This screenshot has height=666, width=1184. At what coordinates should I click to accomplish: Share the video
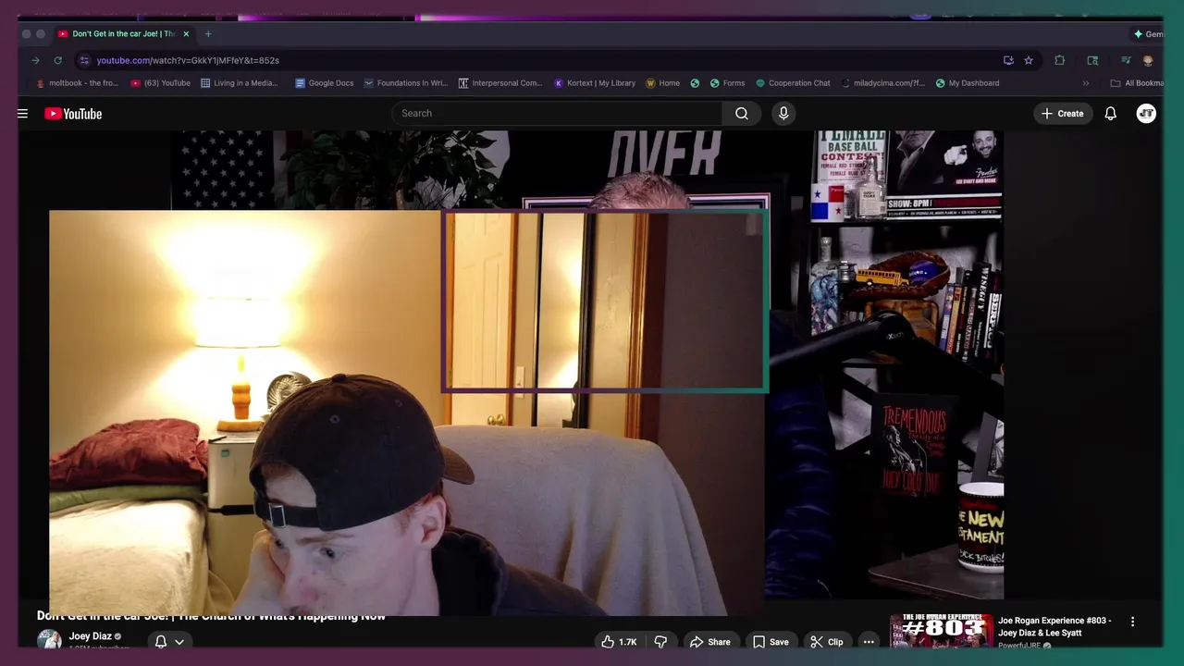tap(709, 642)
